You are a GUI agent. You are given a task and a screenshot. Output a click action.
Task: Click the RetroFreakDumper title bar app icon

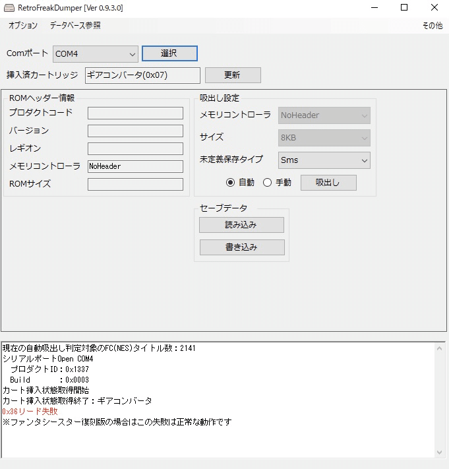click(x=9, y=8)
